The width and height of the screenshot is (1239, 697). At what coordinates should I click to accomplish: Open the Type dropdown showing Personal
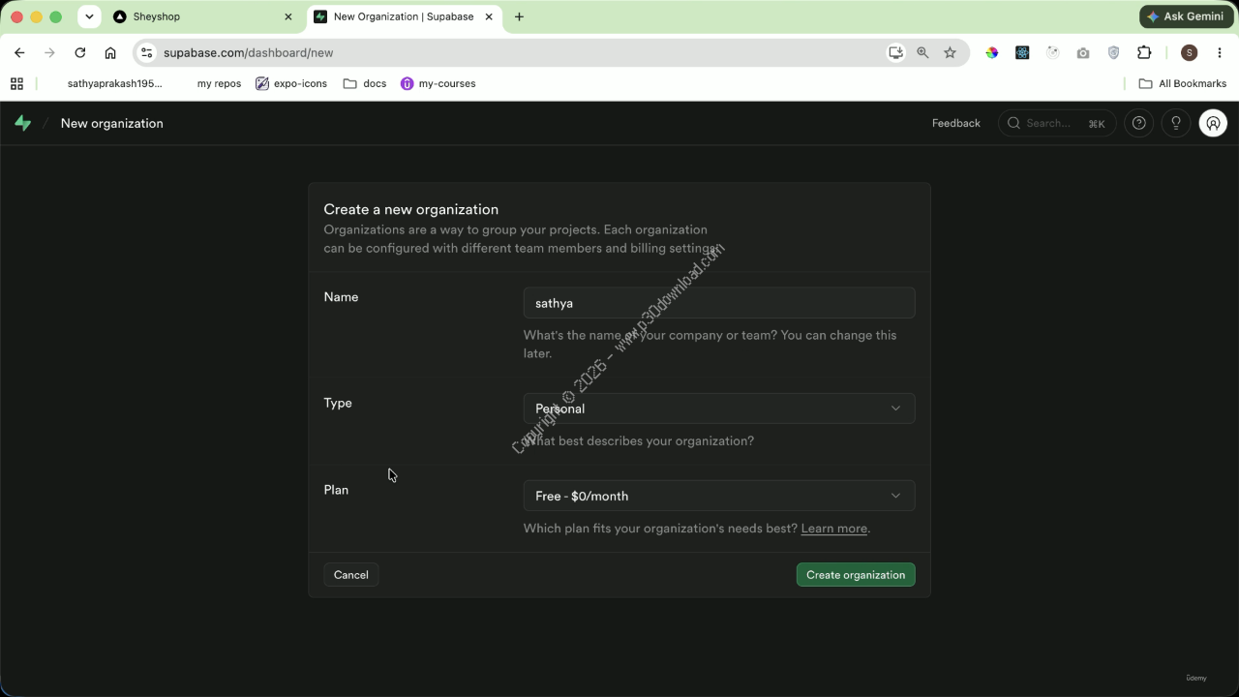tap(719, 409)
